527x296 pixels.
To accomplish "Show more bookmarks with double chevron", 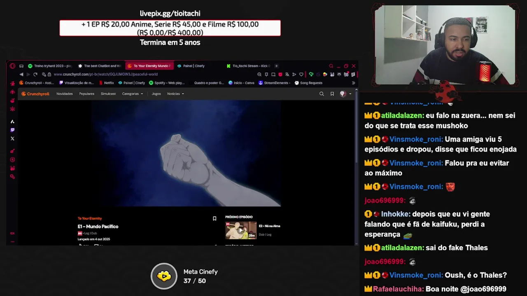I will click(x=353, y=83).
